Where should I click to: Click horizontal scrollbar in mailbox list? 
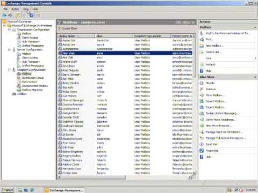pyautogui.click(x=93, y=177)
